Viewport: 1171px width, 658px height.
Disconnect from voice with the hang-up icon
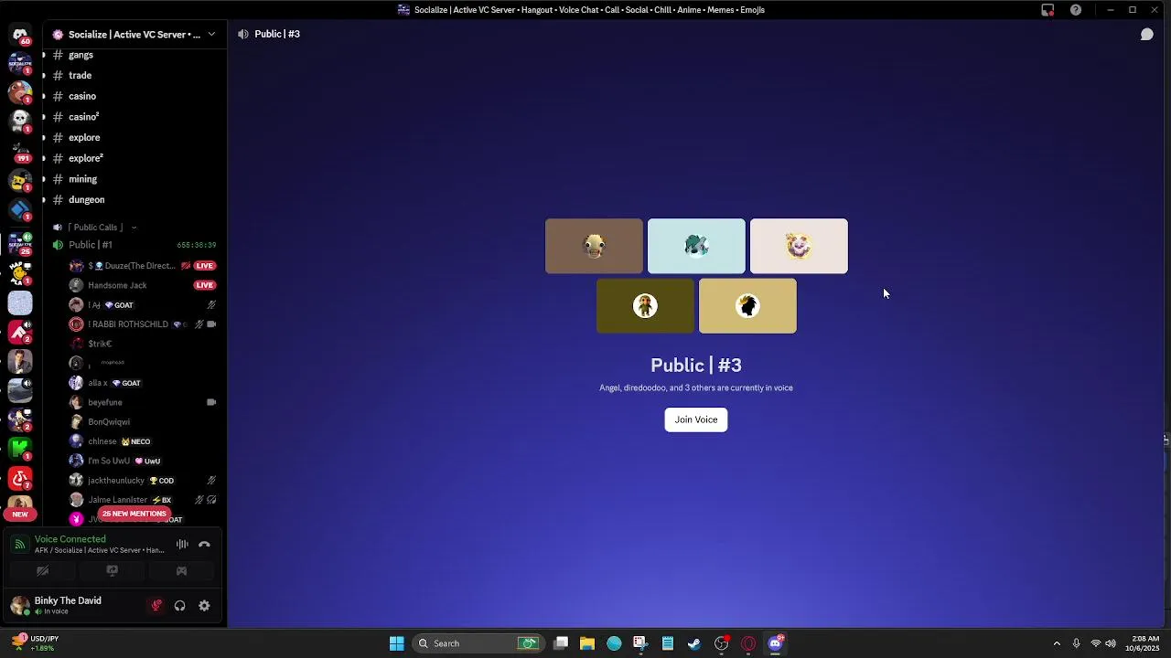click(204, 545)
